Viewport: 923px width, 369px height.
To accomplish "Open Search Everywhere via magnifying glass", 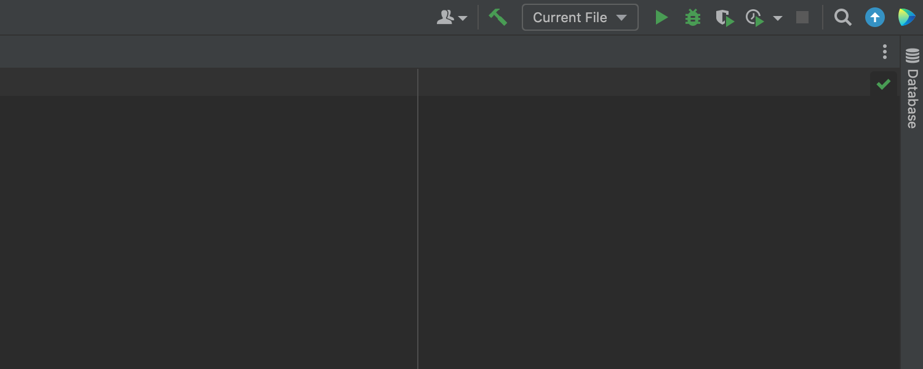I will (x=842, y=17).
